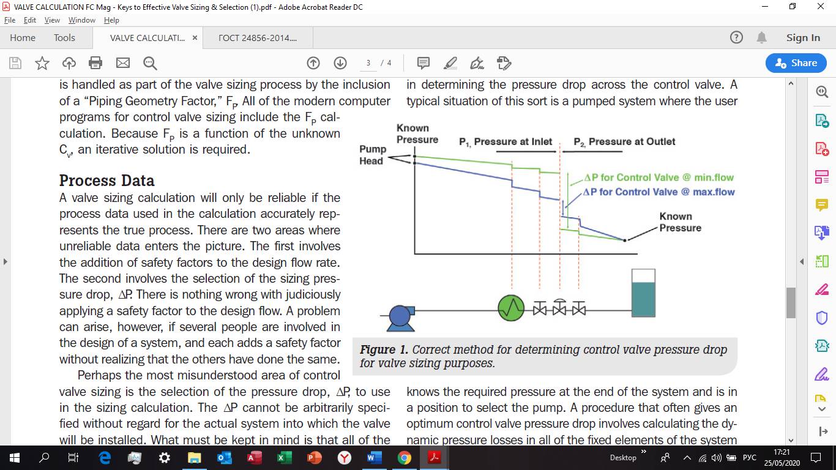Open search zoom tool in right pane
Viewport: 836px width, 470px height.
[x=822, y=92]
